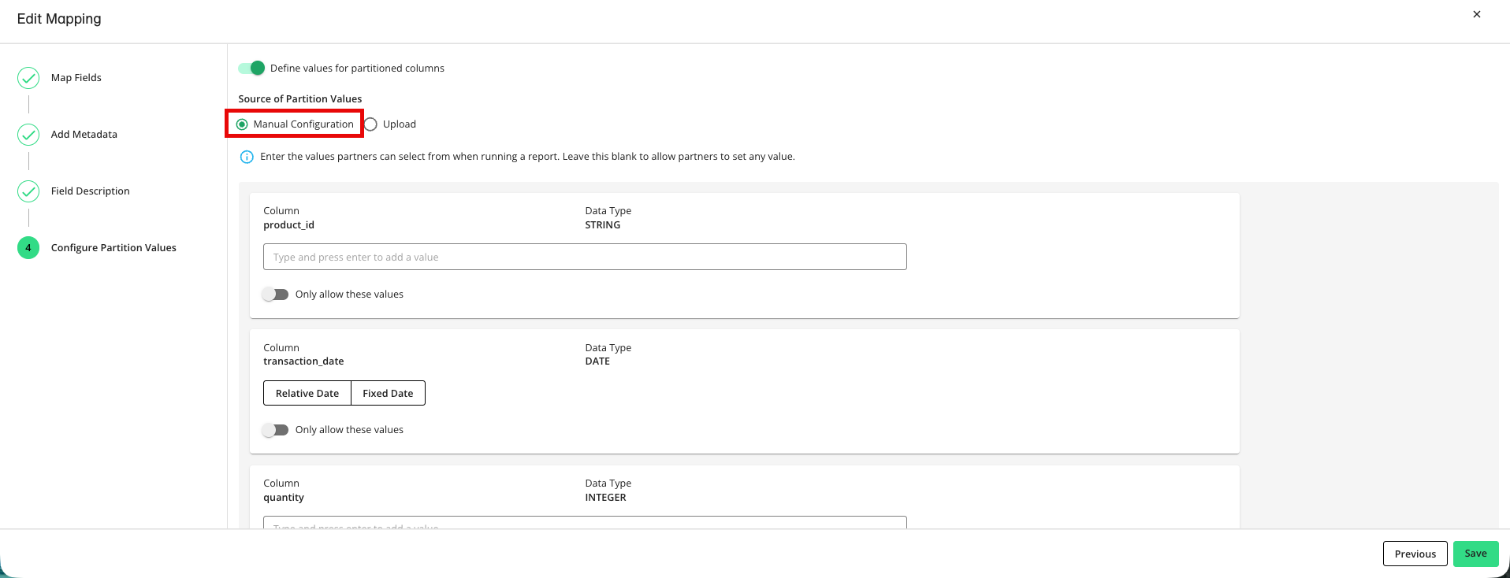Click the quantity column name
This screenshot has width=1510, height=578.
[284, 498]
